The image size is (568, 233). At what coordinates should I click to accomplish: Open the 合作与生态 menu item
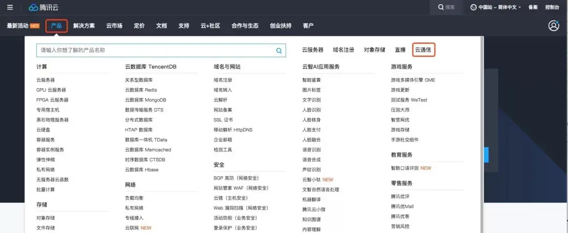245,26
